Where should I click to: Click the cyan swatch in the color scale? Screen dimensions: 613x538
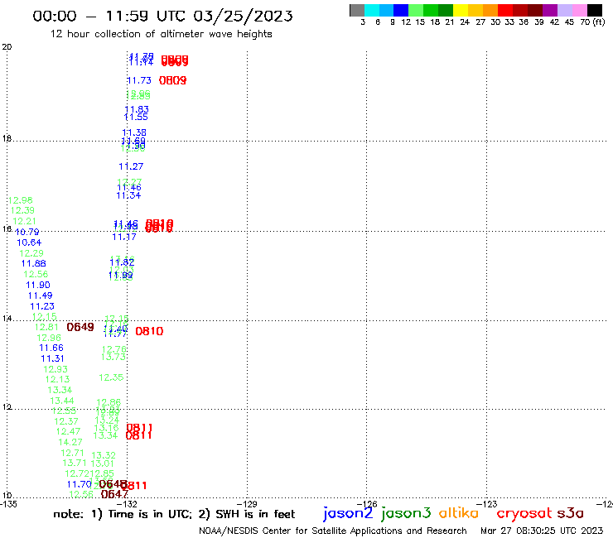372,10
